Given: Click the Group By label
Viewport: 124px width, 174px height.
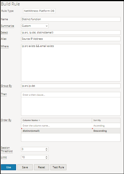Looking at the screenshot, I should coord(6,86).
